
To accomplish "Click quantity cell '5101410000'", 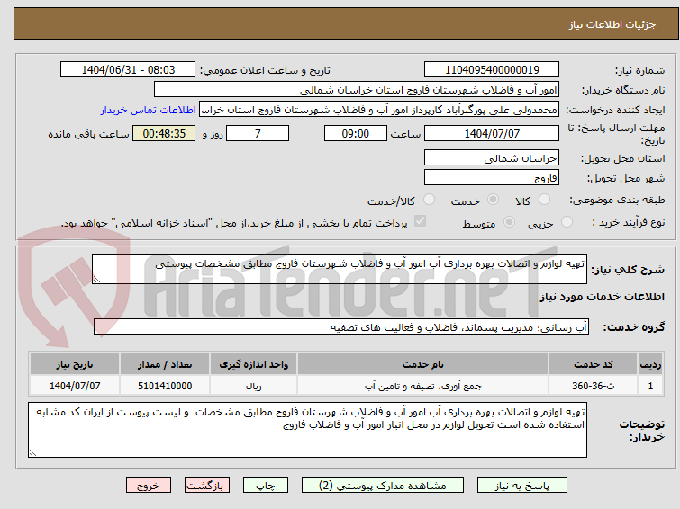I will tap(165, 386).
